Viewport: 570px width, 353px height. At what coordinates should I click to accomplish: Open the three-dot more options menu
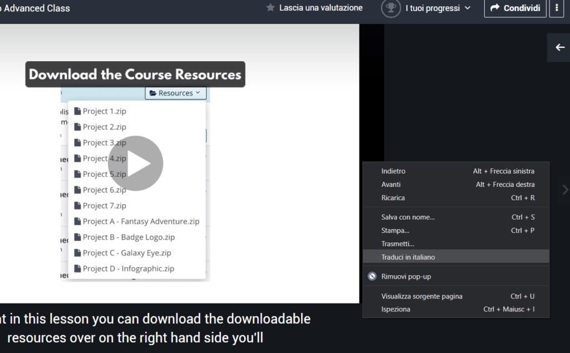[558, 8]
